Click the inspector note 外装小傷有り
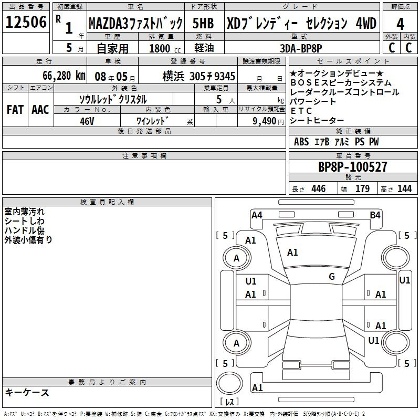 pyautogui.click(x=28, y=240)
